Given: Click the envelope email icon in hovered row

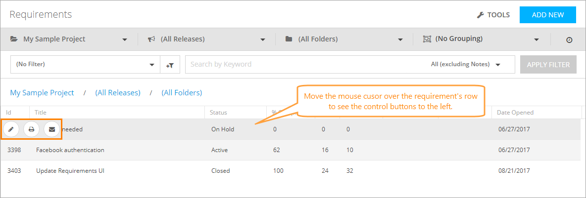Looking at the screenshot, I should tap(51, 129).
